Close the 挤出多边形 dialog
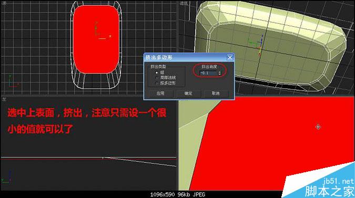 (x=230, y=57)
